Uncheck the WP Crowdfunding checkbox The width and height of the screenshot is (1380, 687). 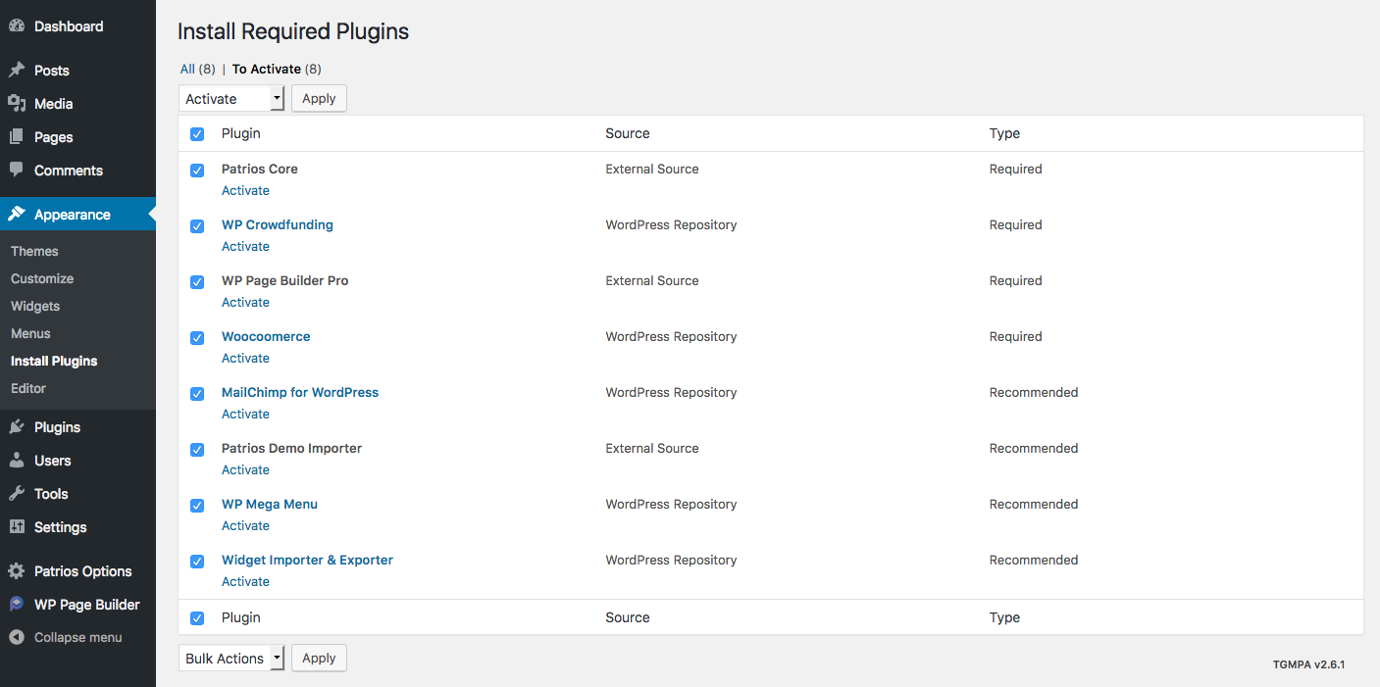point(197,226)
